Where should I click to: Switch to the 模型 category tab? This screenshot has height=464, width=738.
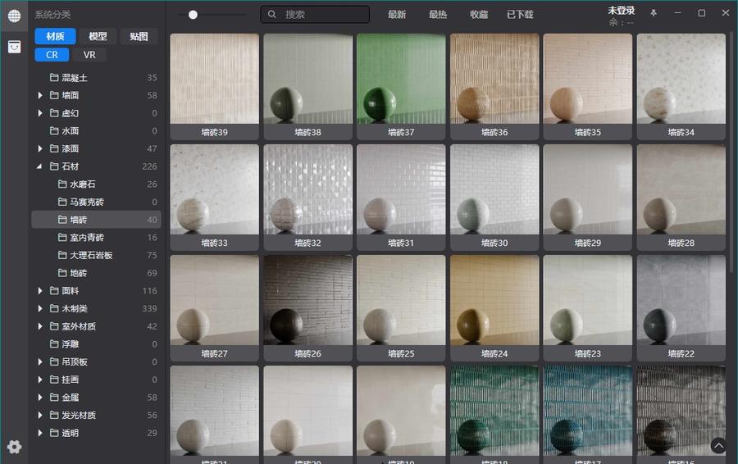pyautogui.click(x=98, y=36)
